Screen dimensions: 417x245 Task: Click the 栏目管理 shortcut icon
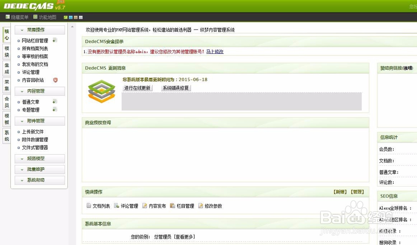(172, 205)
